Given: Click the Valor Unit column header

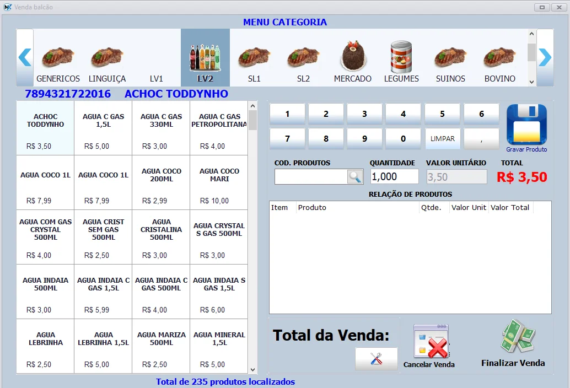Looking at the screenshot, I should coord(469,207).
